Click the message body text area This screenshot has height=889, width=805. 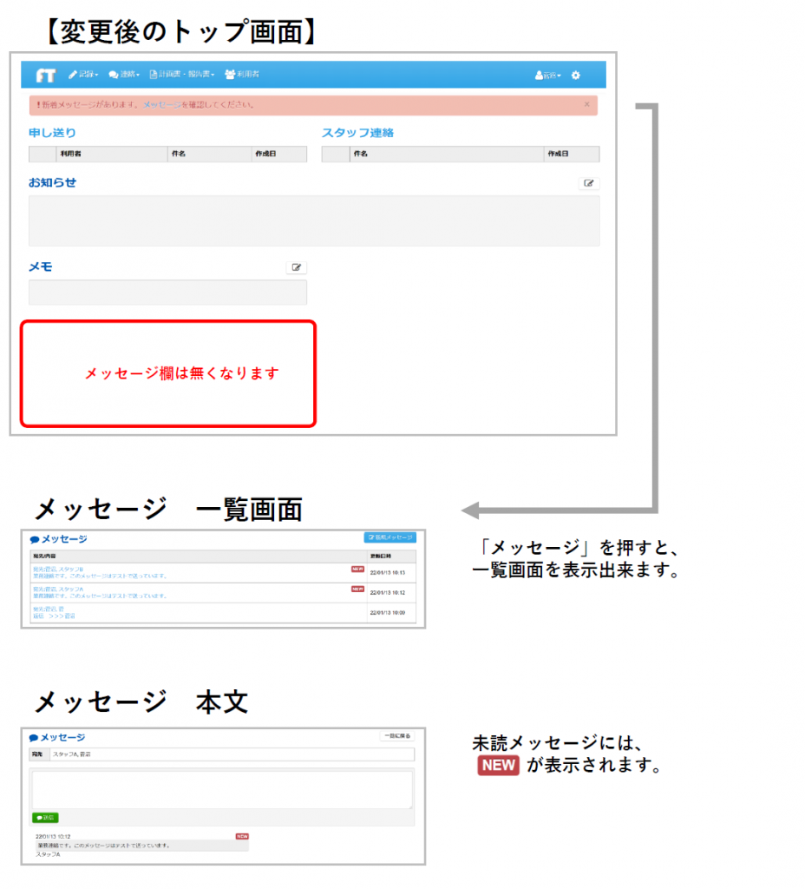[x=222, y=789]
